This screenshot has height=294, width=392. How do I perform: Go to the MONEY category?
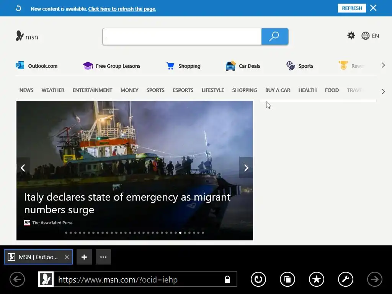[129, 90]
